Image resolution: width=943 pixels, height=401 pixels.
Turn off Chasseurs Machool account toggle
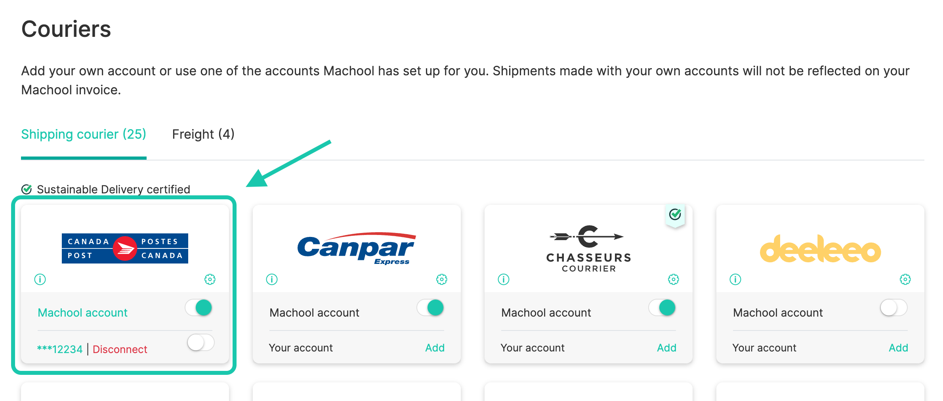coord(662,307)
